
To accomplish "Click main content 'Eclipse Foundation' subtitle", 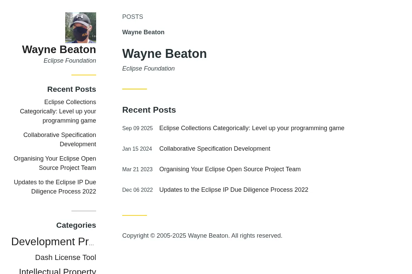I will click(x=148, y=68).
